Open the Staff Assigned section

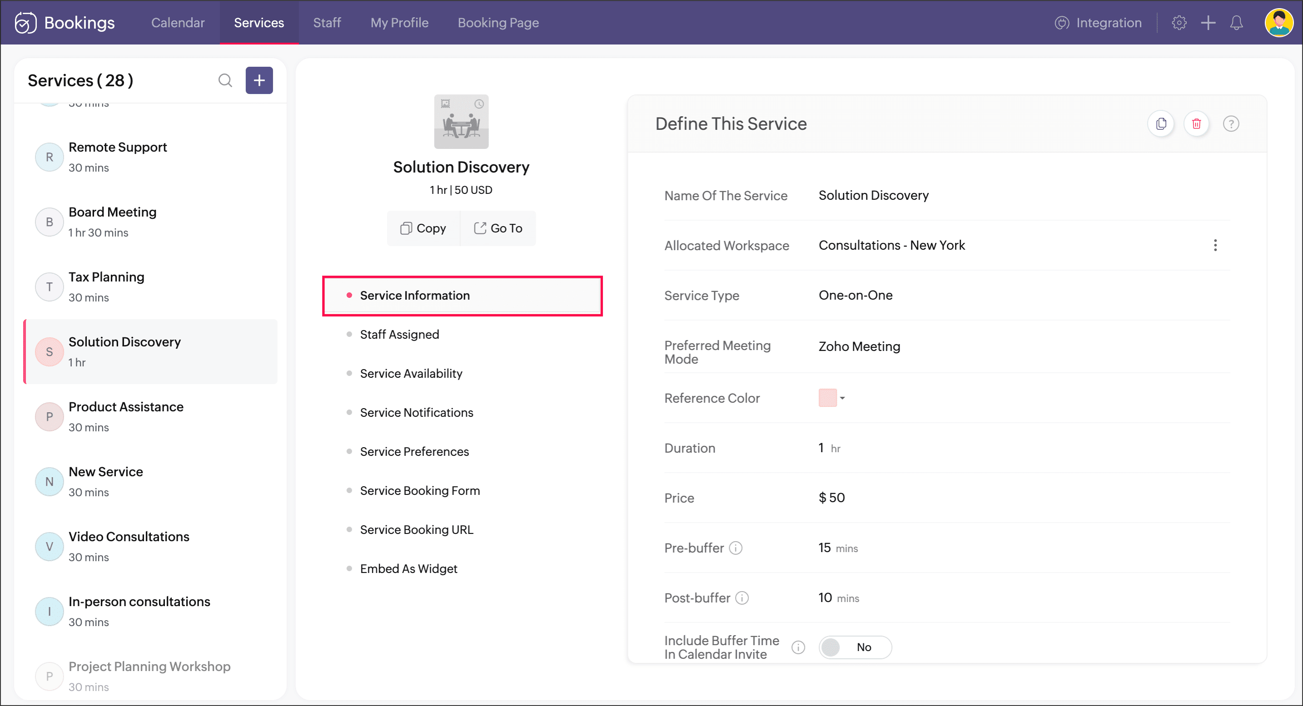399,335
